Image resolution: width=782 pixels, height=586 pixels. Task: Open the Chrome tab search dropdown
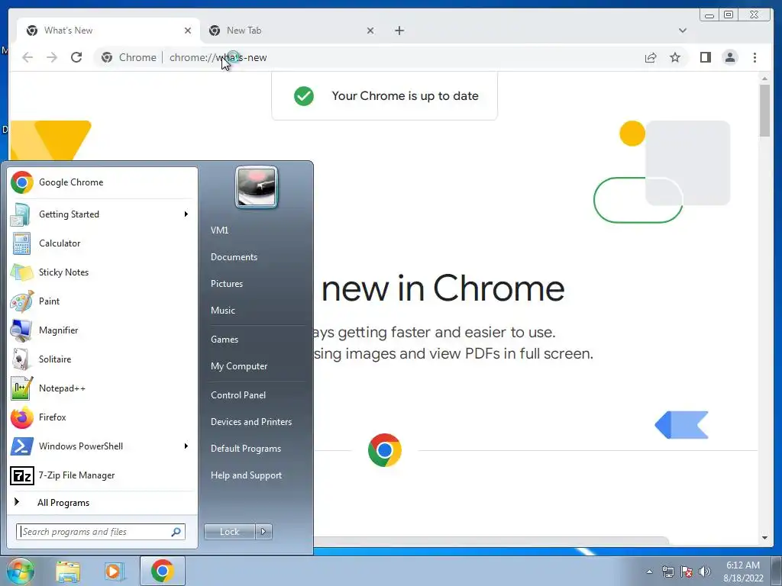pyautogui.click(x=683, y=31)
